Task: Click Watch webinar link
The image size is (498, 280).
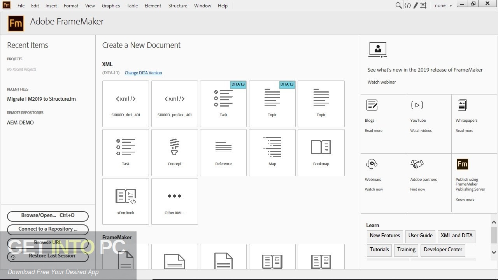Action: point(382,82)
